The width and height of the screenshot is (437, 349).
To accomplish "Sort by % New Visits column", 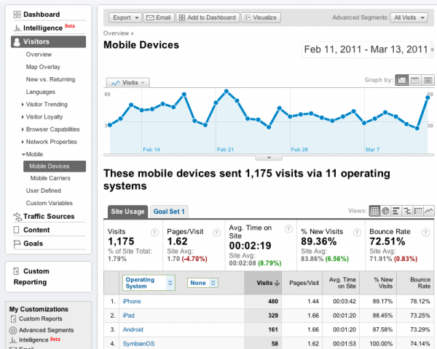I will tap(378, 283).
